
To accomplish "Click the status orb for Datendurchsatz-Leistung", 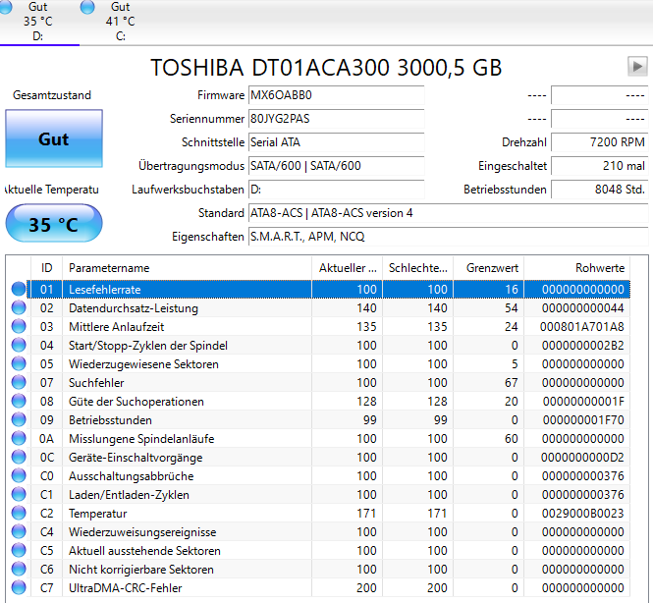I will coord(19,307).
